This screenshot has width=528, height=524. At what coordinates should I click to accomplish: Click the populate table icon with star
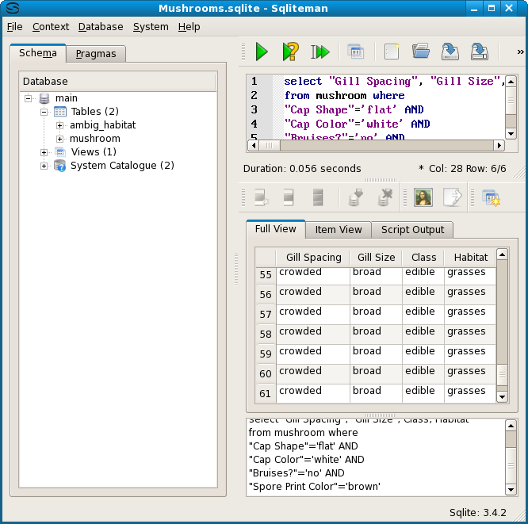tap(491, 197)
